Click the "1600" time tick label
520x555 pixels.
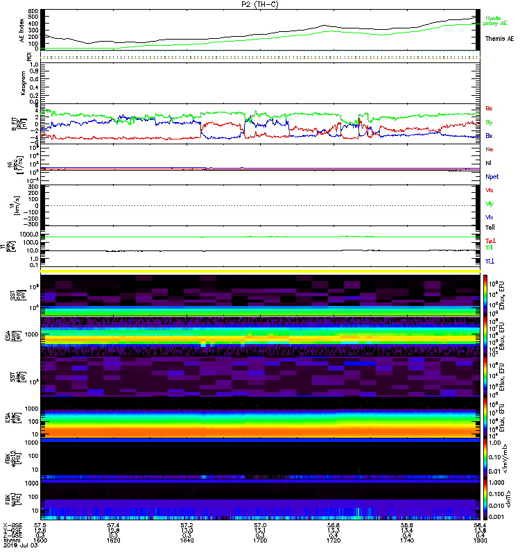click(x=40, y=540)
